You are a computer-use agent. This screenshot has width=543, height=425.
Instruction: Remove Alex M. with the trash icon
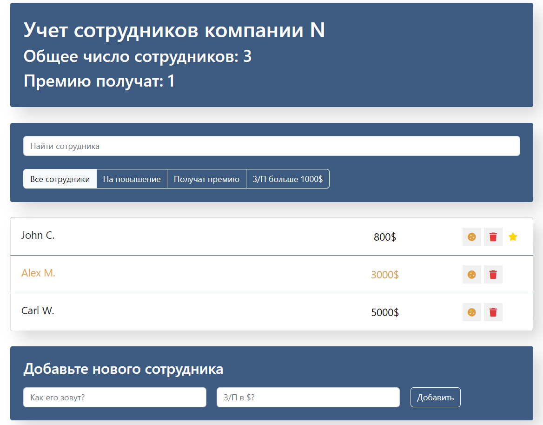(493, 275)
